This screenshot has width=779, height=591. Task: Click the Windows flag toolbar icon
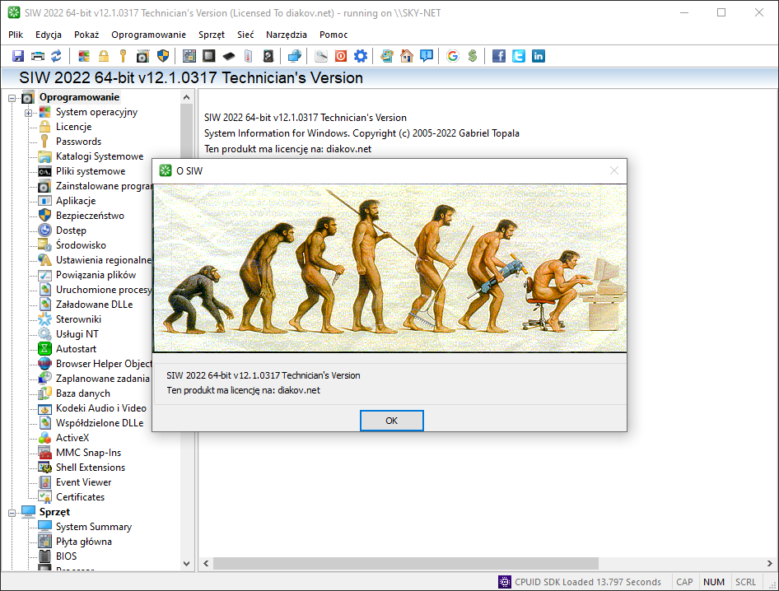tap(84, 56)
